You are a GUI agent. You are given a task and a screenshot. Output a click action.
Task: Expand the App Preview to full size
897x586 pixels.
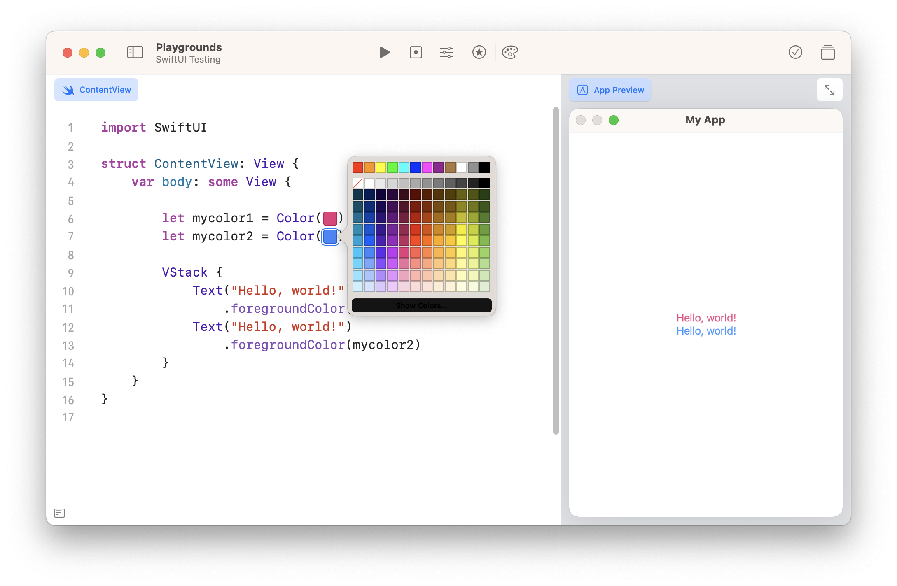click(x=829, y=90)
